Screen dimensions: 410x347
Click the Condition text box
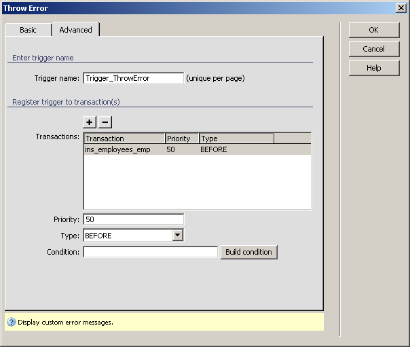(150, 252)
